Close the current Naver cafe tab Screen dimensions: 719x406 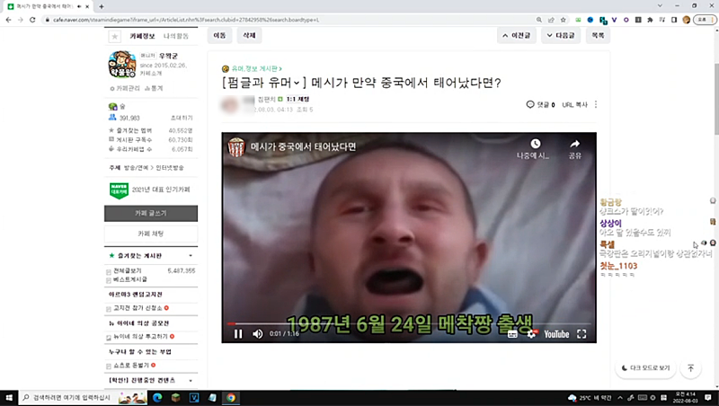click(87, 6)
